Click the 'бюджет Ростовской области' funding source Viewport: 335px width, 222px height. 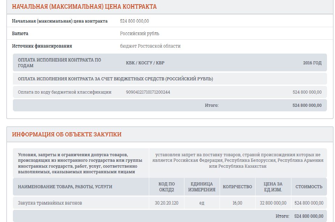click(150, 46)
